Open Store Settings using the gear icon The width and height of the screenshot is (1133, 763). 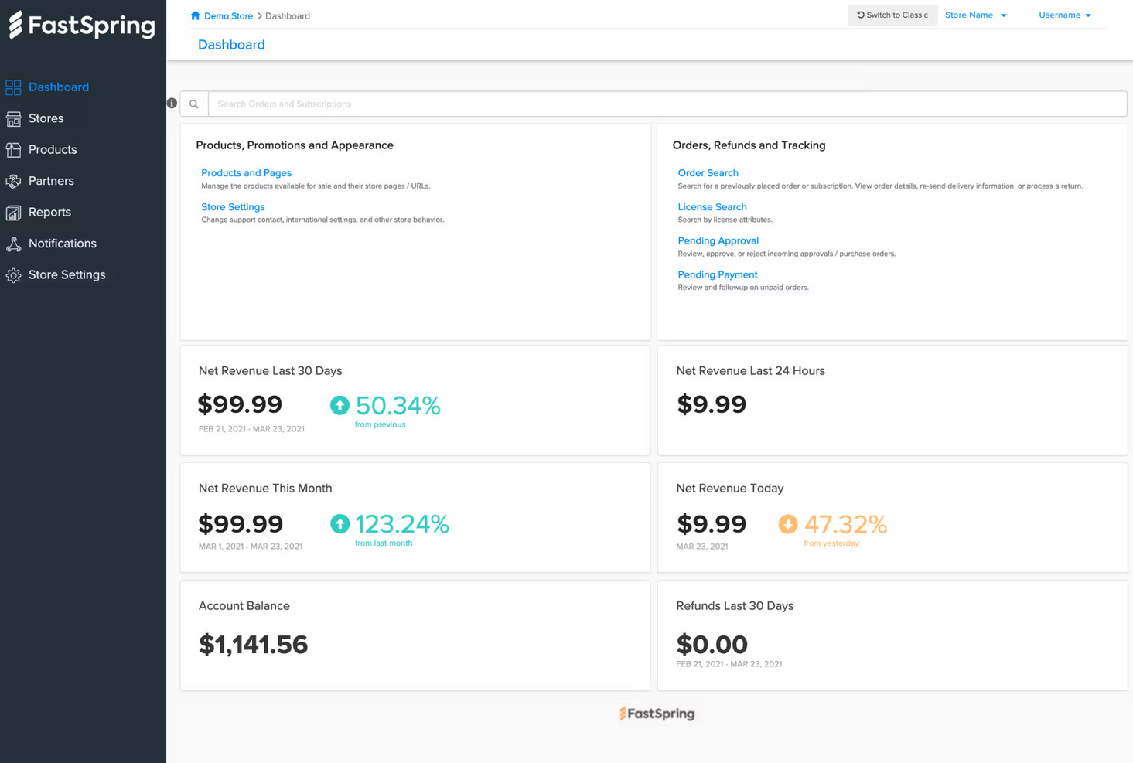(14, 274)
